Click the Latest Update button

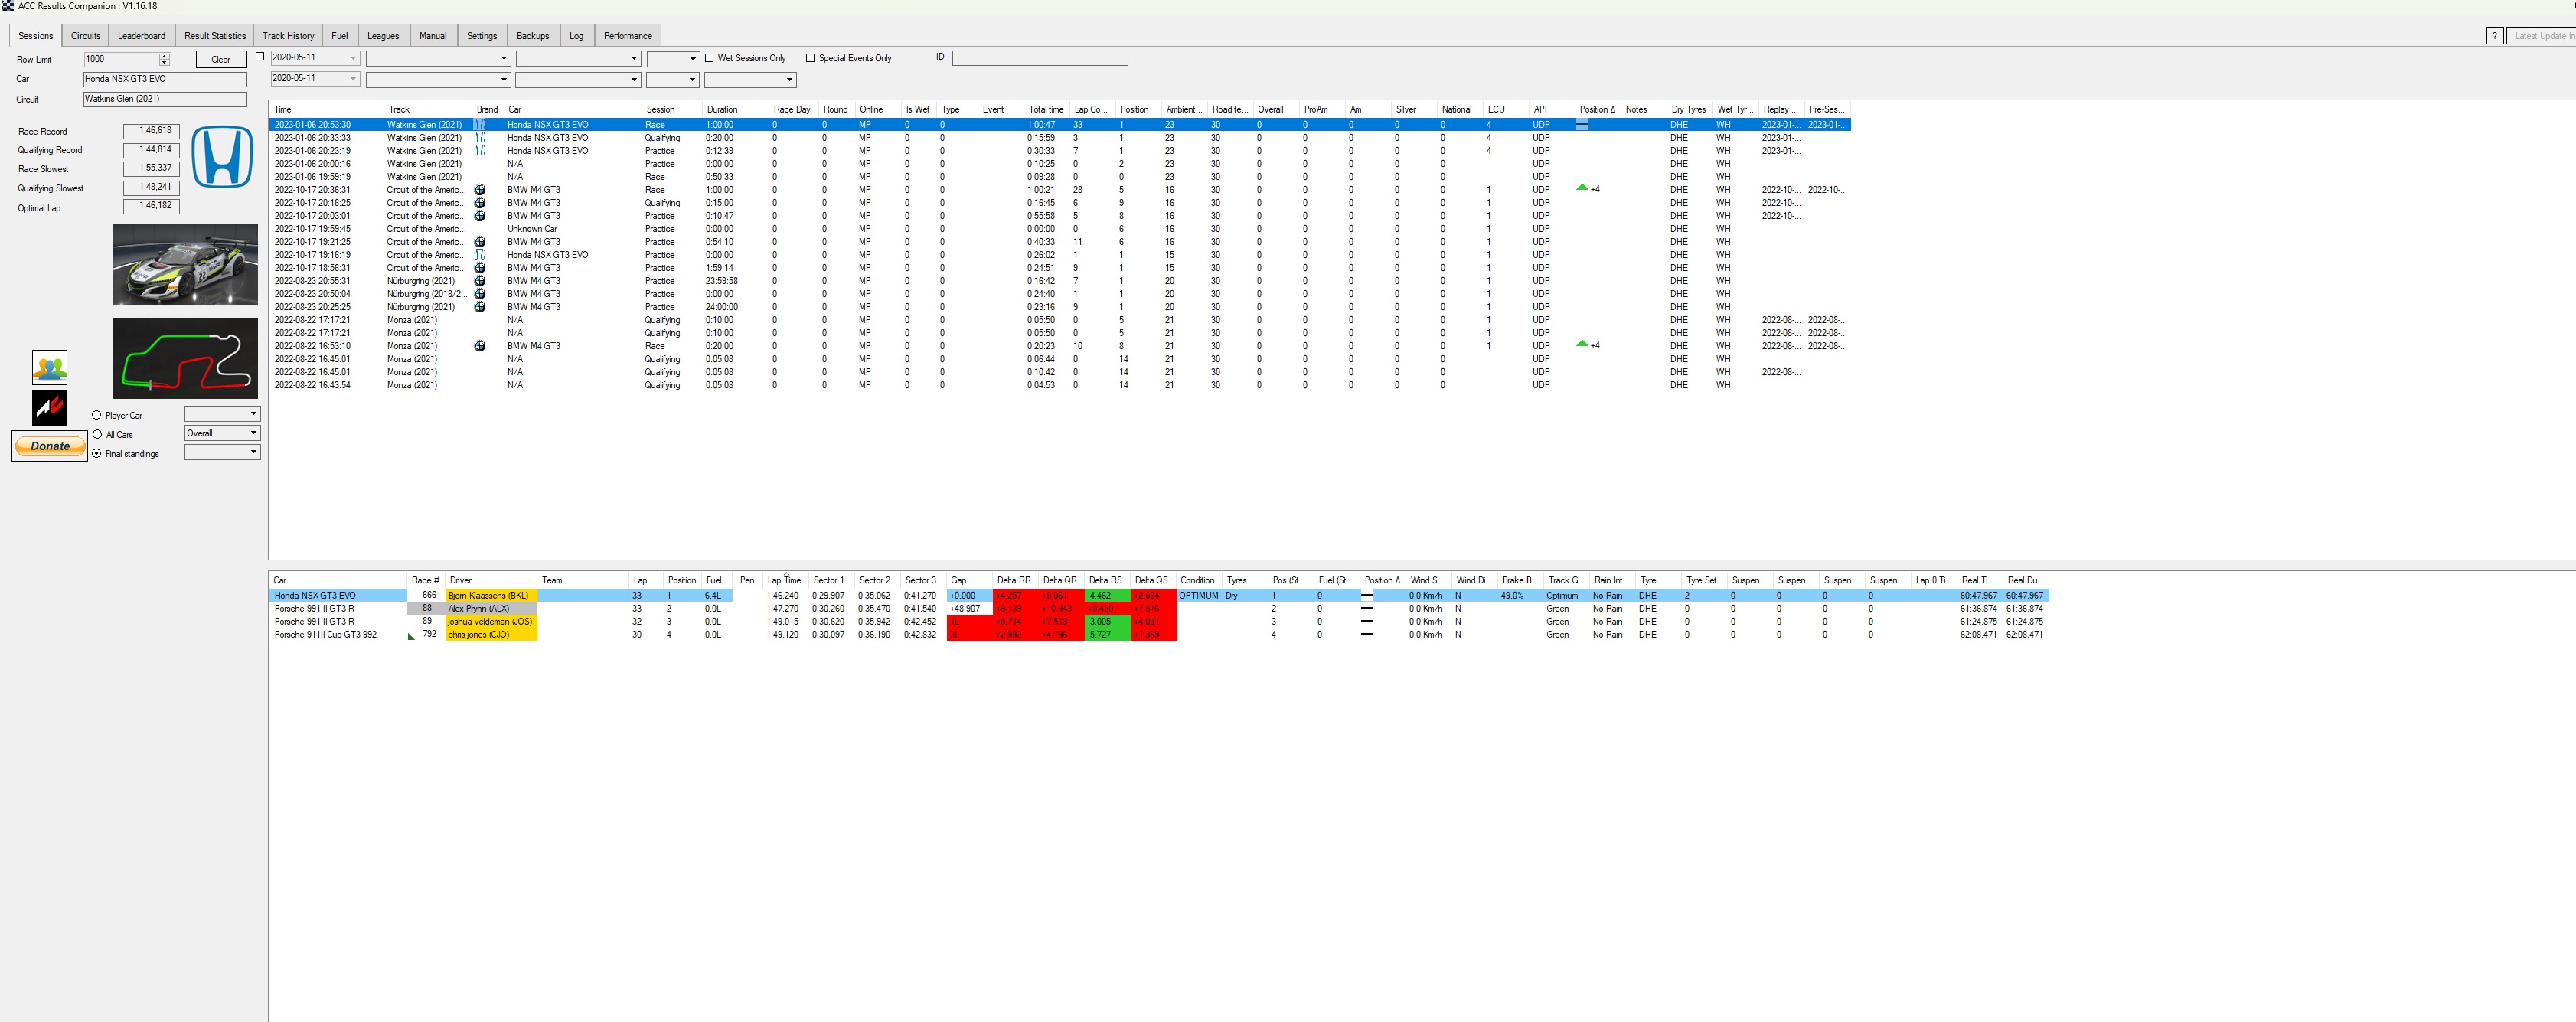tap(2541, 36)
